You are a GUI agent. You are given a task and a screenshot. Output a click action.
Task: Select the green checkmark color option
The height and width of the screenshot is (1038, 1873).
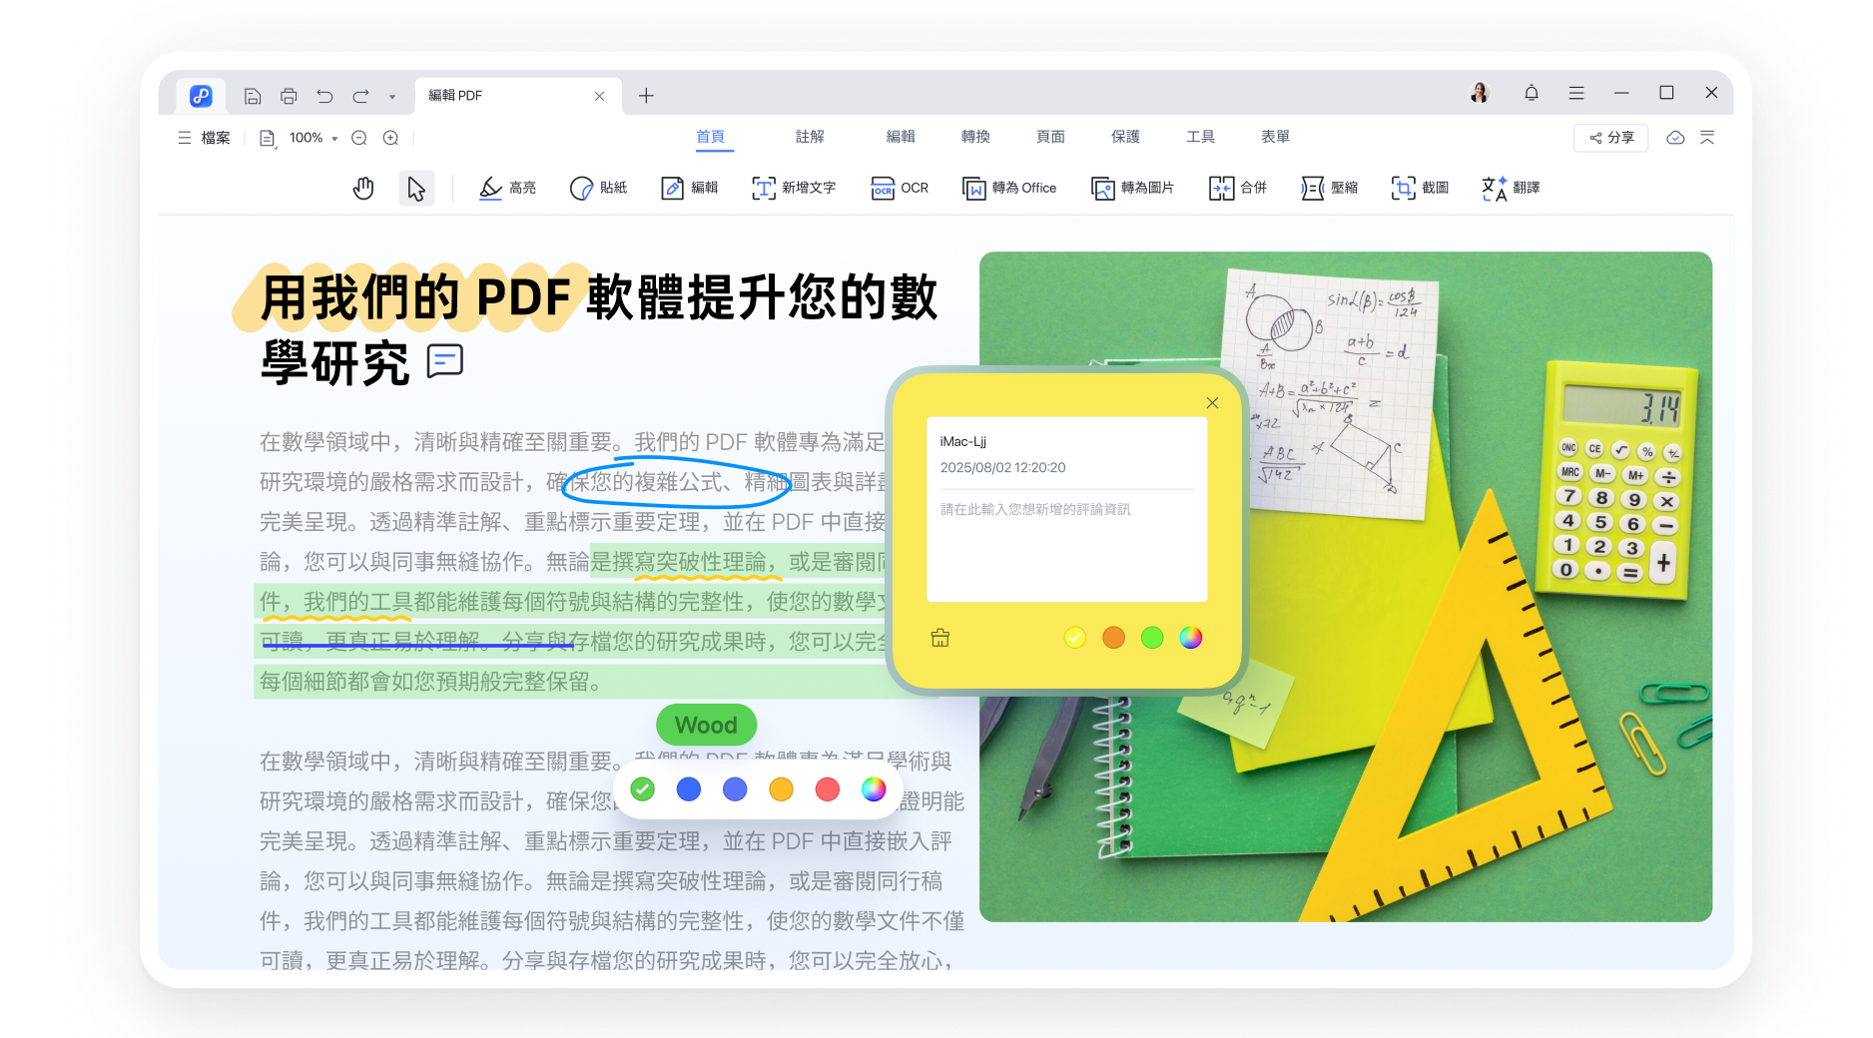point(643,789)
